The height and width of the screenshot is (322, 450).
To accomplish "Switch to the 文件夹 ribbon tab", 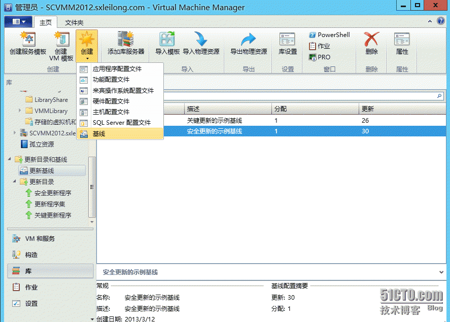I will [75, 22].
